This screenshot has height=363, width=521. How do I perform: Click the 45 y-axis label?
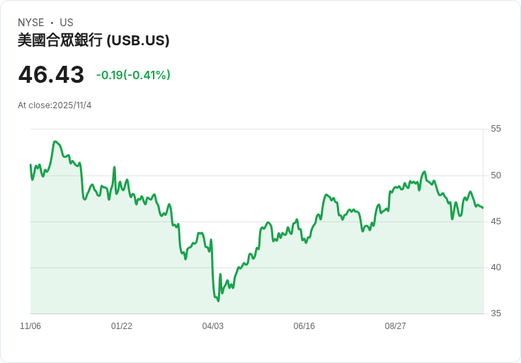coord(496,221)
